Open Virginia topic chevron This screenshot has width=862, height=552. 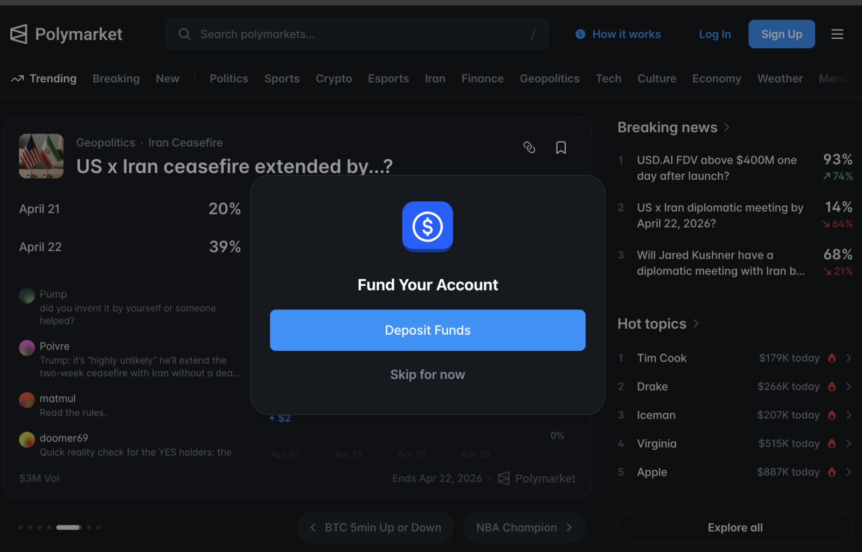[849, 444]
